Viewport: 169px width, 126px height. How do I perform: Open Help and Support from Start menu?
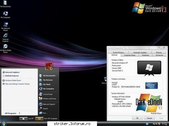(x=47, y=104)
